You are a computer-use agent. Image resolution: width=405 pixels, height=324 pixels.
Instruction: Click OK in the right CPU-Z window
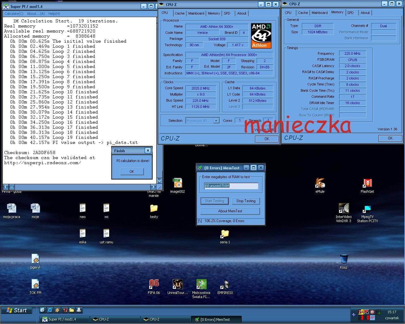(x=390, y=138)
